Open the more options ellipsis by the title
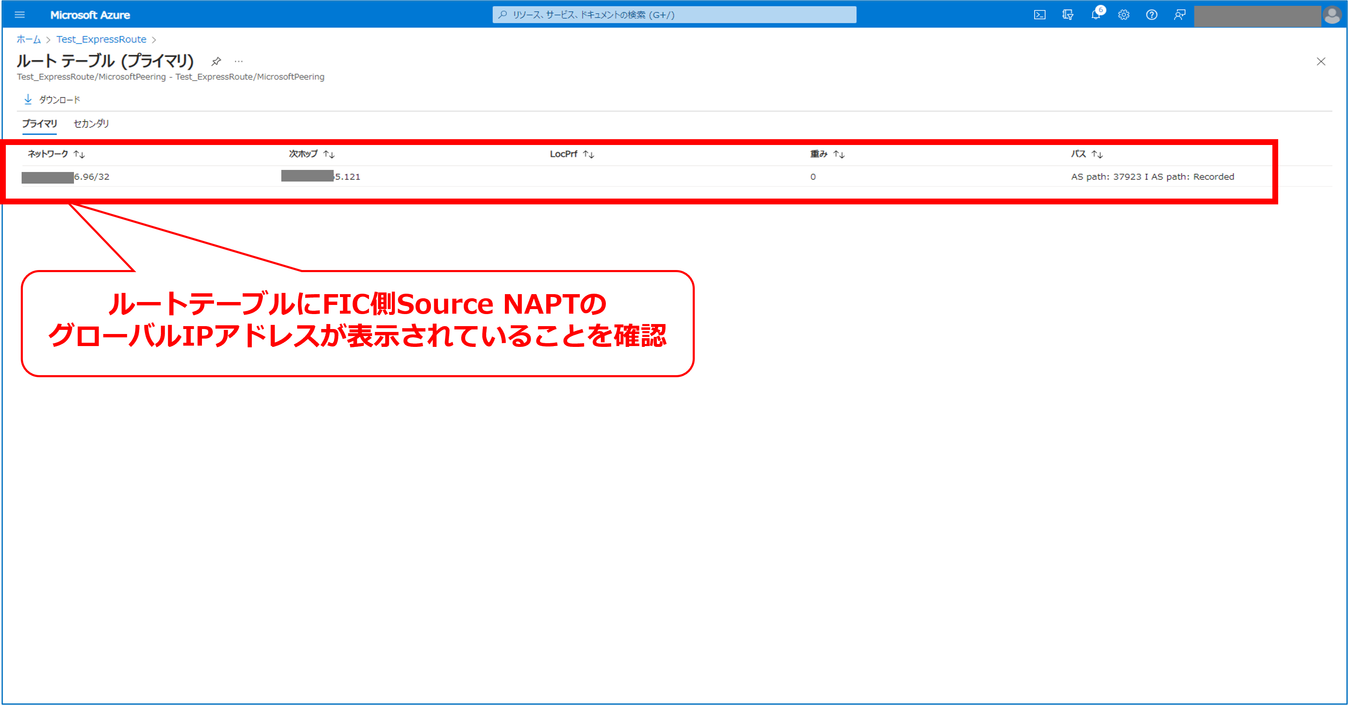The height and width of the screenshot is (705, 1348). (x=239, y=61)
